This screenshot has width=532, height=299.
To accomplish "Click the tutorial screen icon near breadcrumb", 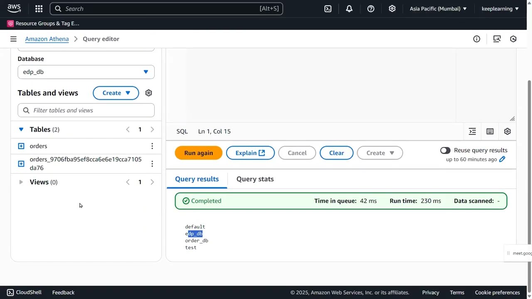I will coord(497,39).
